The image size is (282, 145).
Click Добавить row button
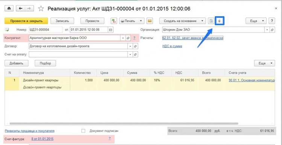(x=17, y=63)
